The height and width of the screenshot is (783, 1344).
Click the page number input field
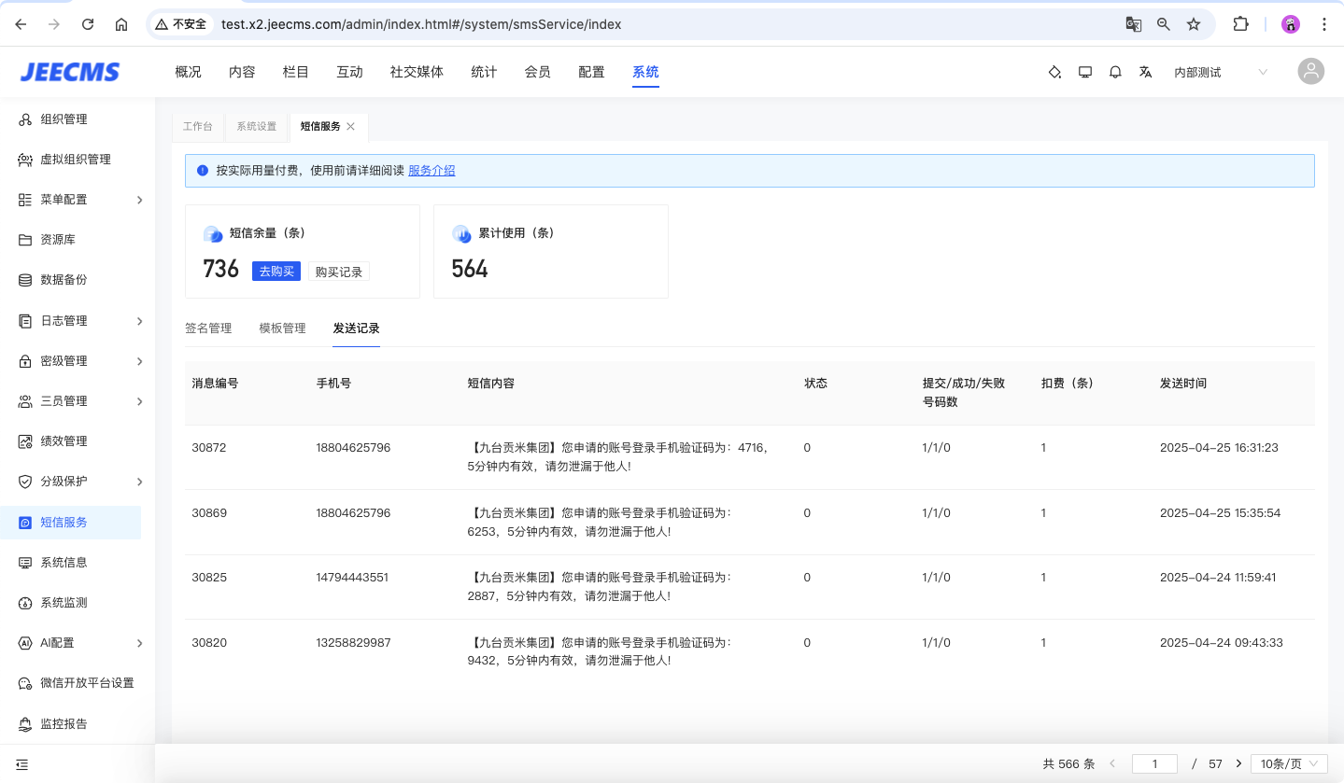point(1154,763)
